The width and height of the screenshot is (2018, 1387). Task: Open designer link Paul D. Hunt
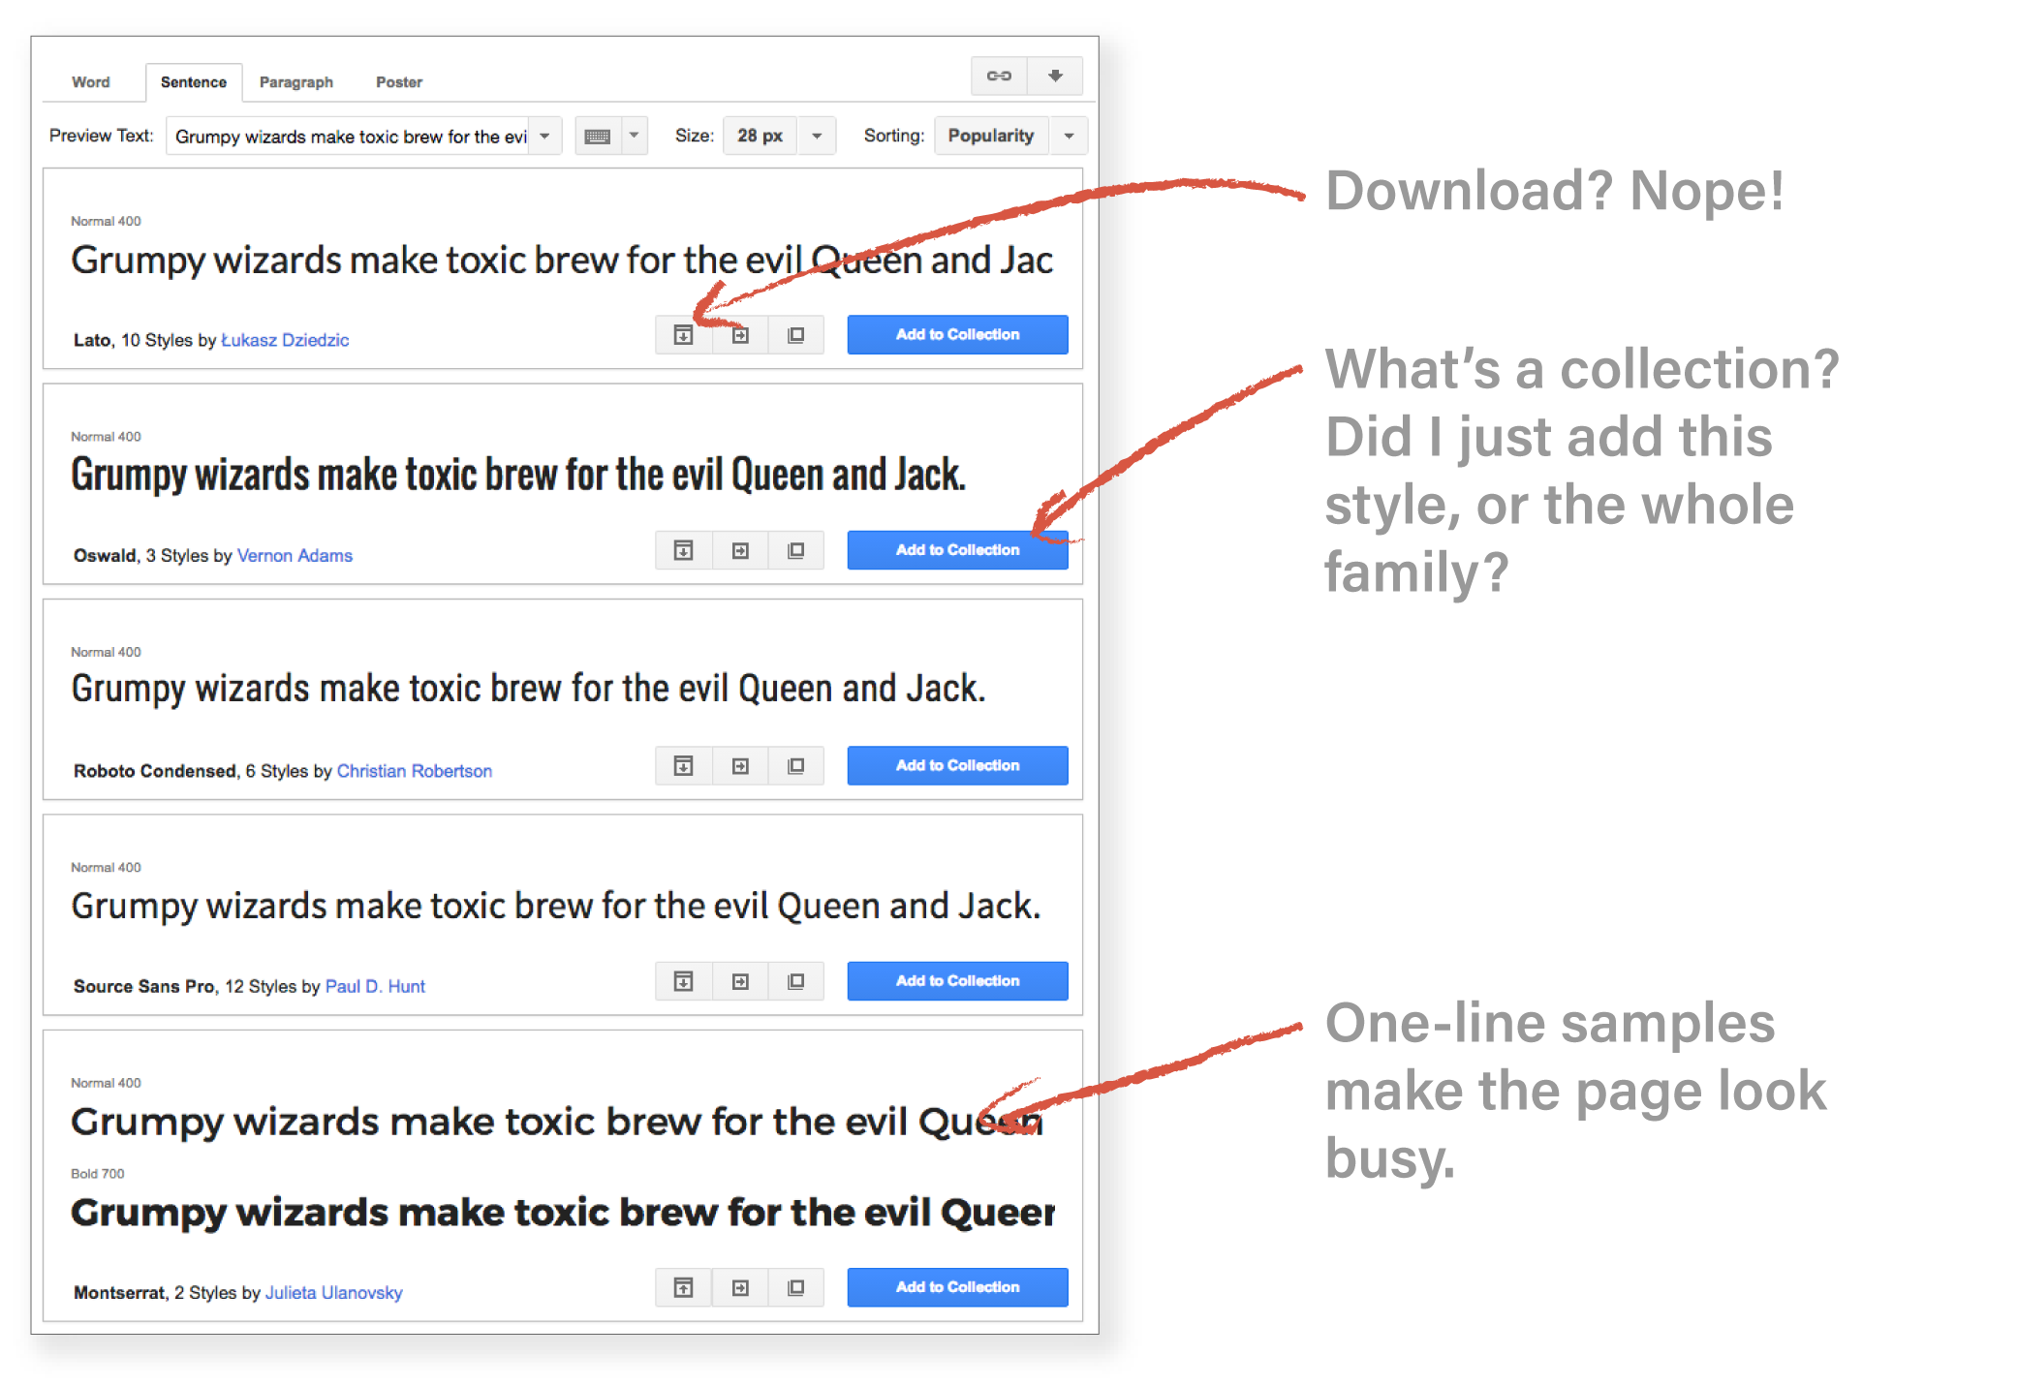pyautogui.click(x=375, y=986)
